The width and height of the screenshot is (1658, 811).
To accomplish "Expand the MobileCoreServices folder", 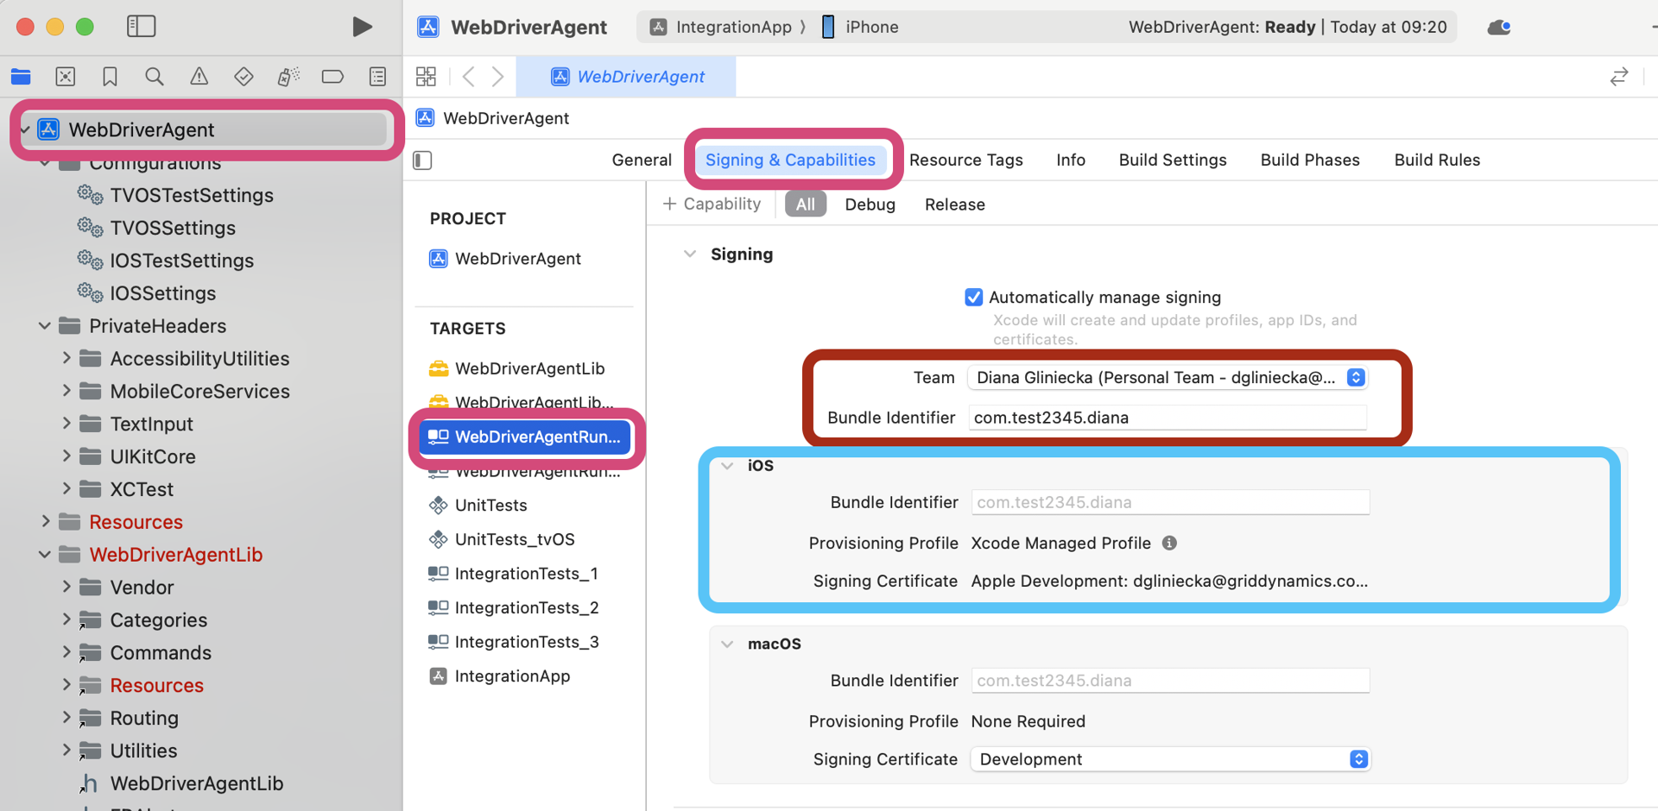I will 66,391.
